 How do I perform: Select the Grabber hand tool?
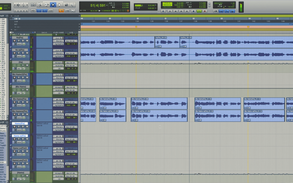coord(59,5)
